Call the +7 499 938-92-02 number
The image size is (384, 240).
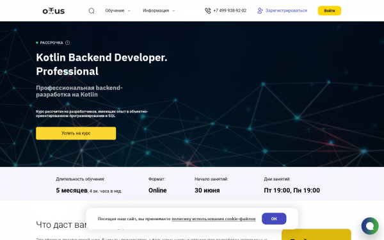(x=230, y=11)
